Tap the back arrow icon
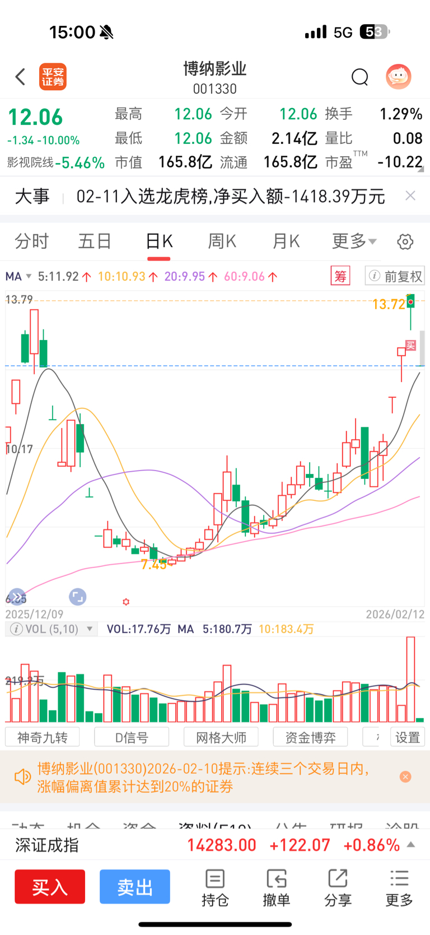Viewport: 430px width, 935px height. coord(21,77)
